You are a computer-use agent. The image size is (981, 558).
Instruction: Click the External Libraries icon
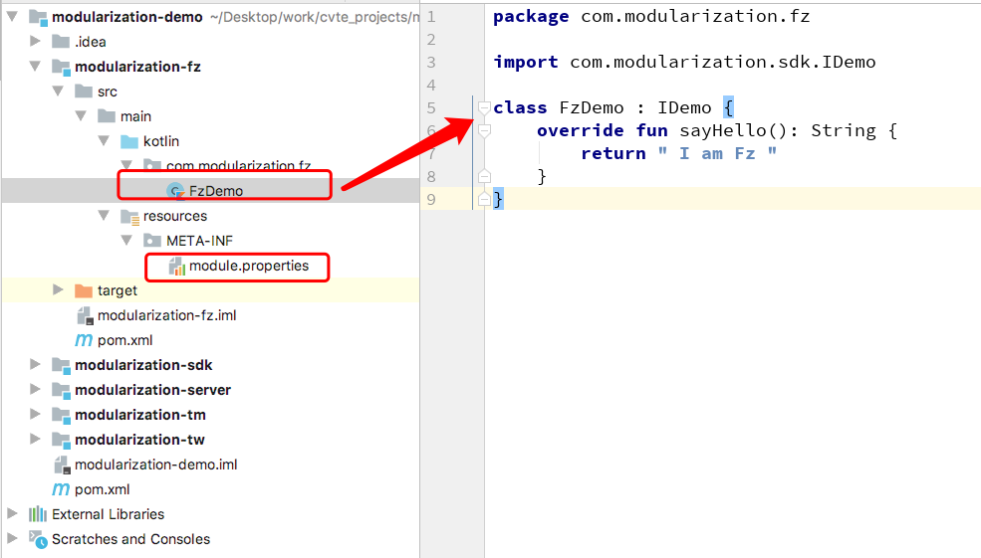coord(38,514)
